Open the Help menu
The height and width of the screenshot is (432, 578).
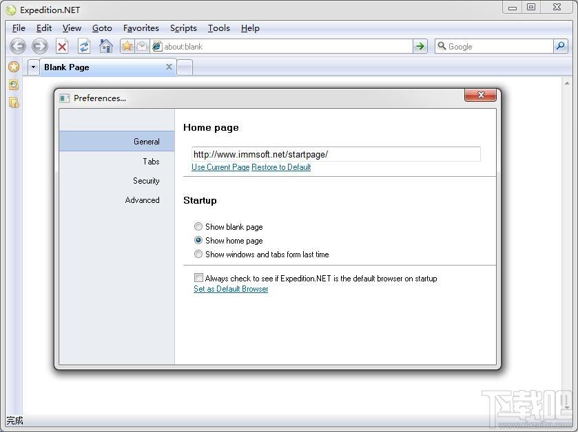coord(250,28)
